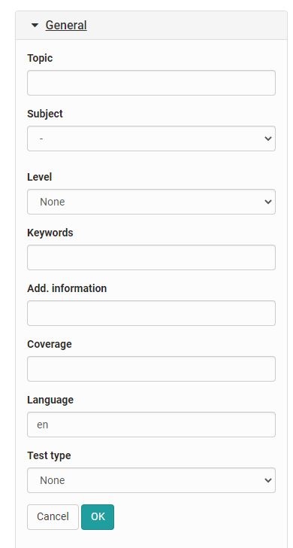Click the Language label
The width and height of the screenshot is (293, 548).
pos(50,400)
